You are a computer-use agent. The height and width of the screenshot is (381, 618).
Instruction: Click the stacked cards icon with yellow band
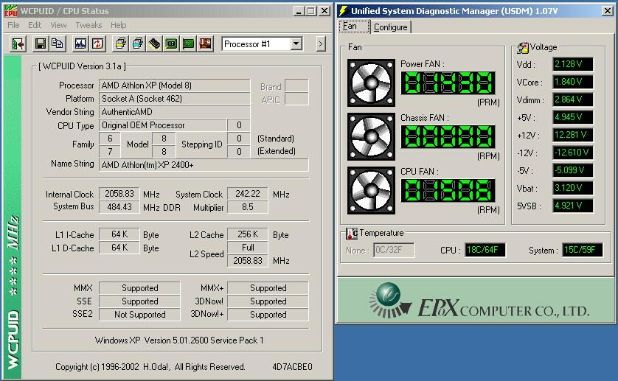pos(121,43)
